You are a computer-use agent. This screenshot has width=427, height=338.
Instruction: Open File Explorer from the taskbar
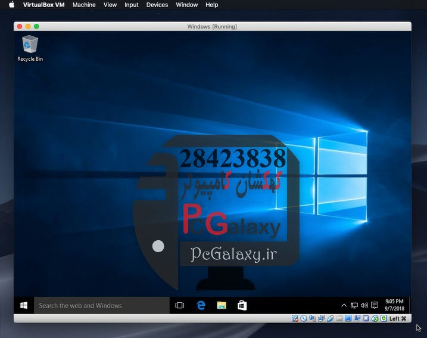click(x=222, y=305)
